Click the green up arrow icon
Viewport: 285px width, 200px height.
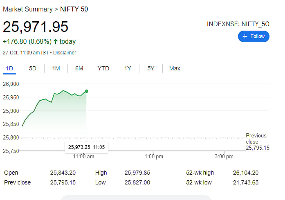click(56, 41)
